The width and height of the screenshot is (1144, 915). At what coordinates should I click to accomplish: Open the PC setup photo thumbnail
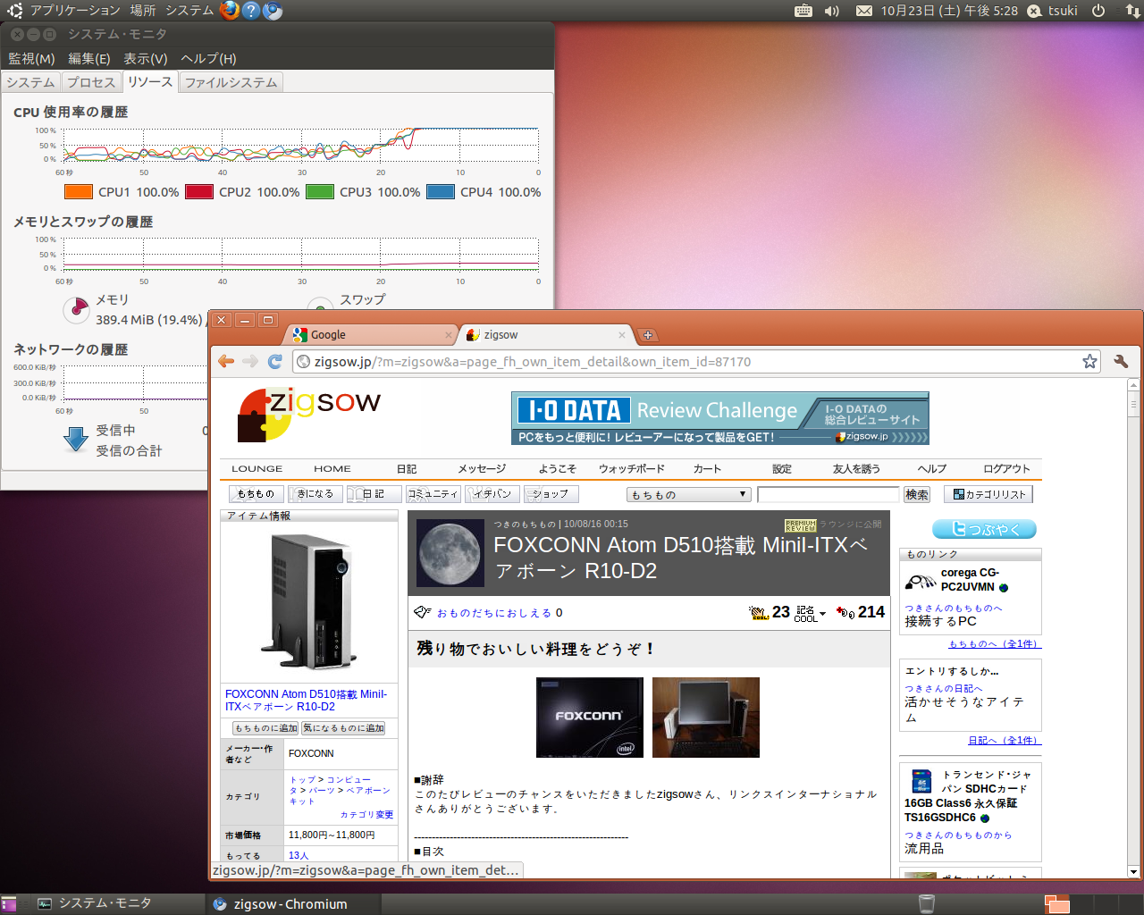tap(706, 718)
